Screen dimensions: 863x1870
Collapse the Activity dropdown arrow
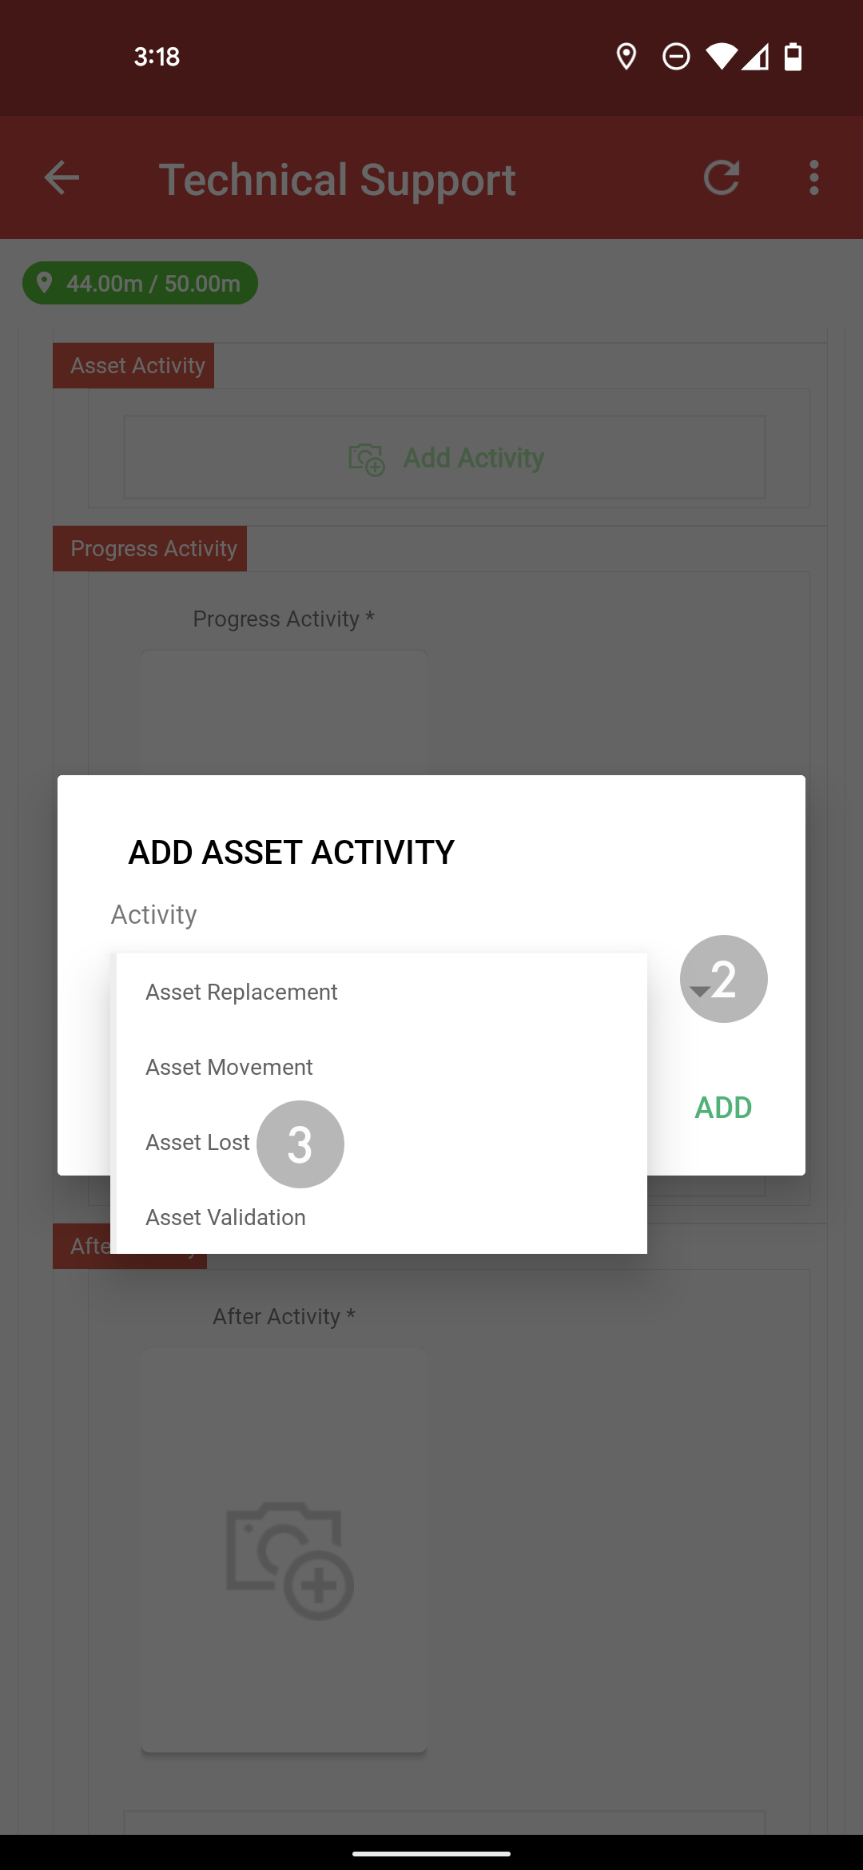coord(700,991)
